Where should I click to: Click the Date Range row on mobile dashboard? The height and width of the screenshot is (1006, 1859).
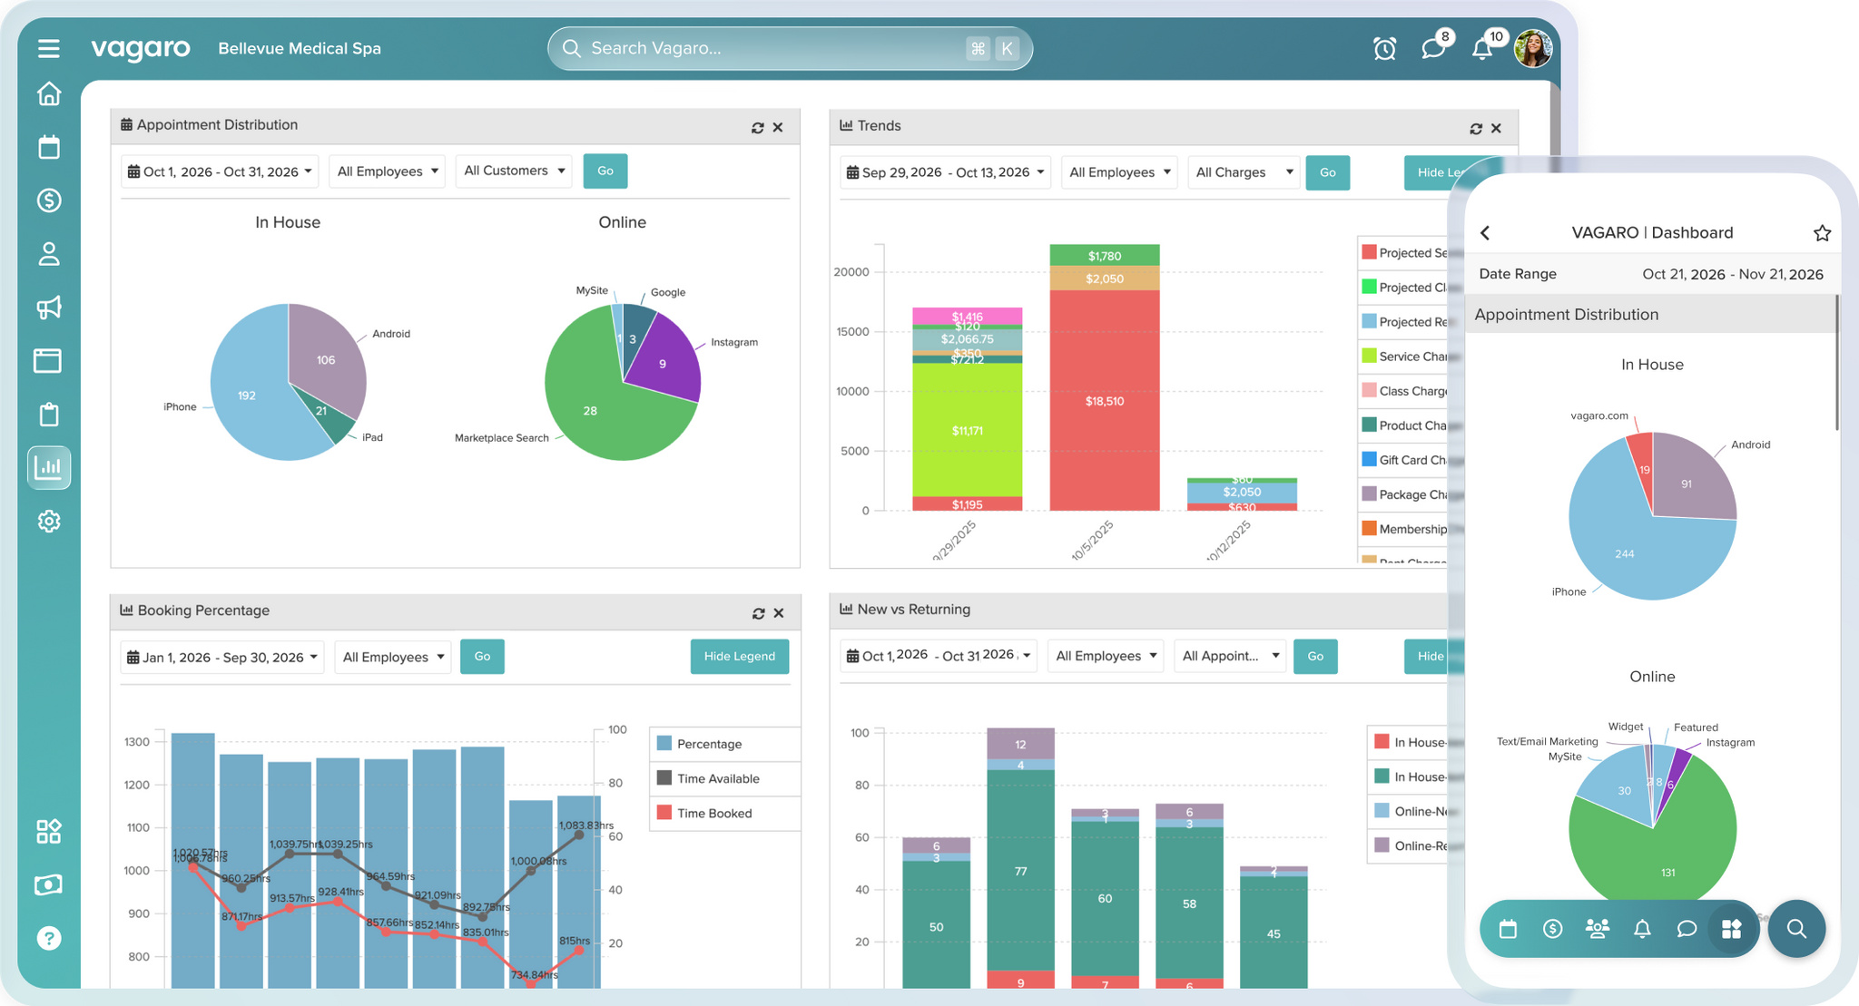(x=1651, y=274)
